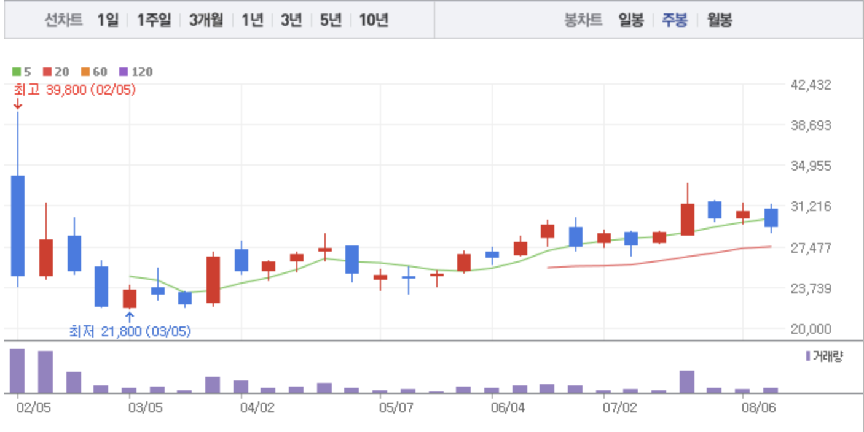Viewport: 864px width, 432px height.
Task: Click the 03/05 date axis label
Action: pos(145,407)
